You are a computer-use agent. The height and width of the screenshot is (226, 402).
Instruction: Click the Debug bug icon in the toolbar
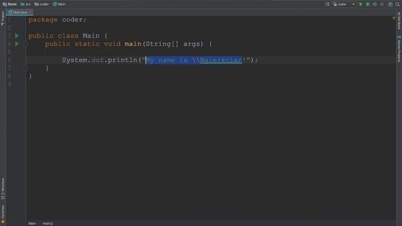[367, 4]
